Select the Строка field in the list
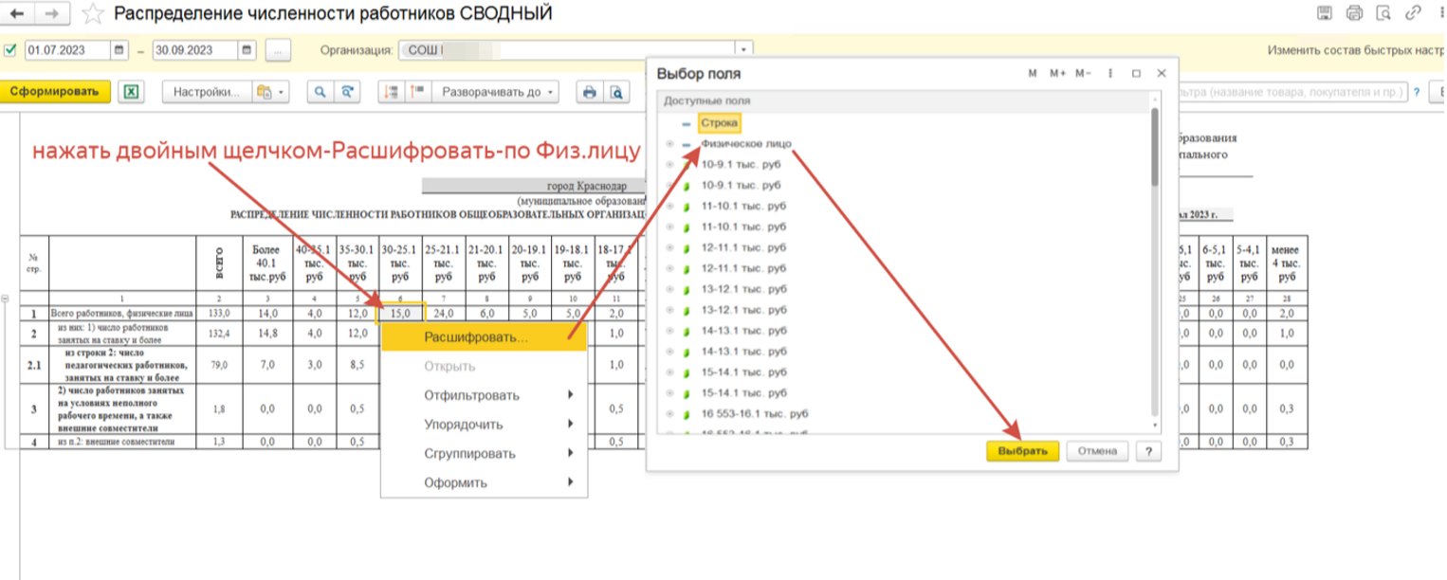The image size is (1447, 580). pyautogui.click(x=719, y=123)
